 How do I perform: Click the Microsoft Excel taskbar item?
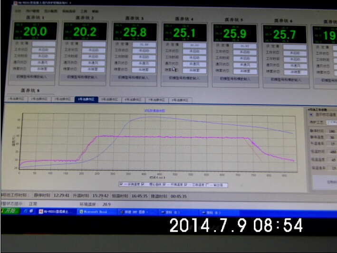tap(98, 212)
